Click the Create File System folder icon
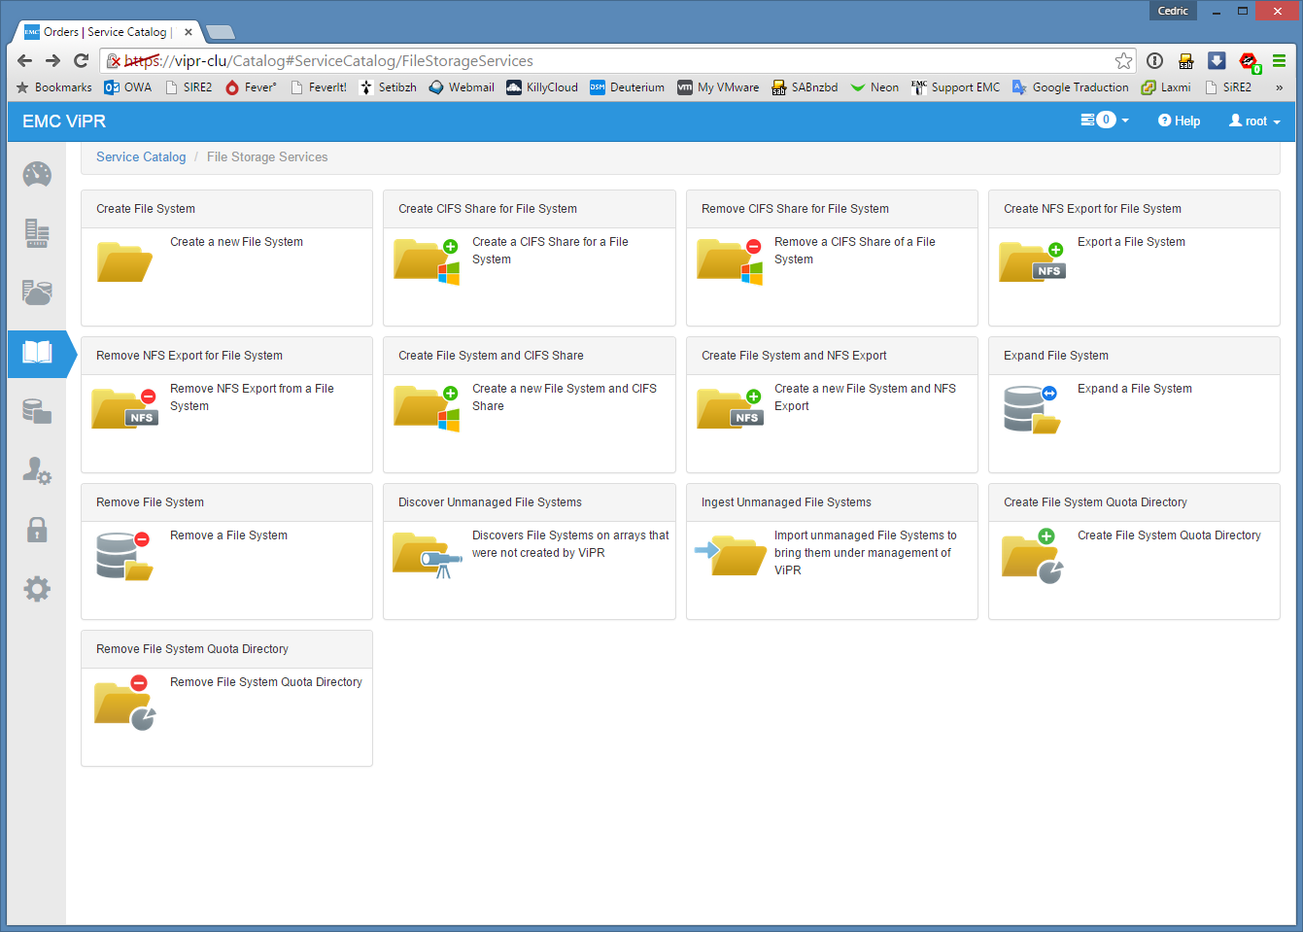This screenshot has height=932, width=1303. pyautogui.click(x=124, y=261)
